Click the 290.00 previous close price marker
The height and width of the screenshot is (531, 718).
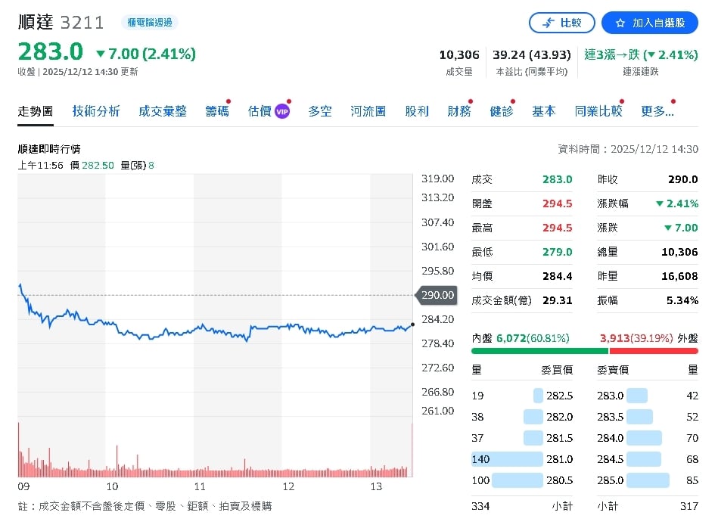(x=437, y=296)
